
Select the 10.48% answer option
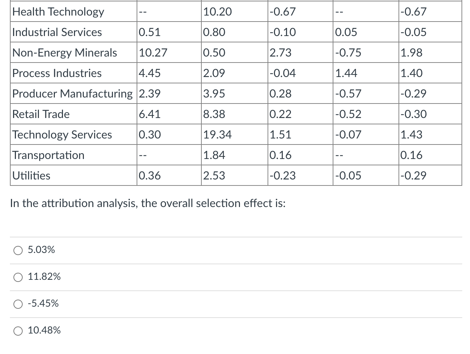pos(18,331)
